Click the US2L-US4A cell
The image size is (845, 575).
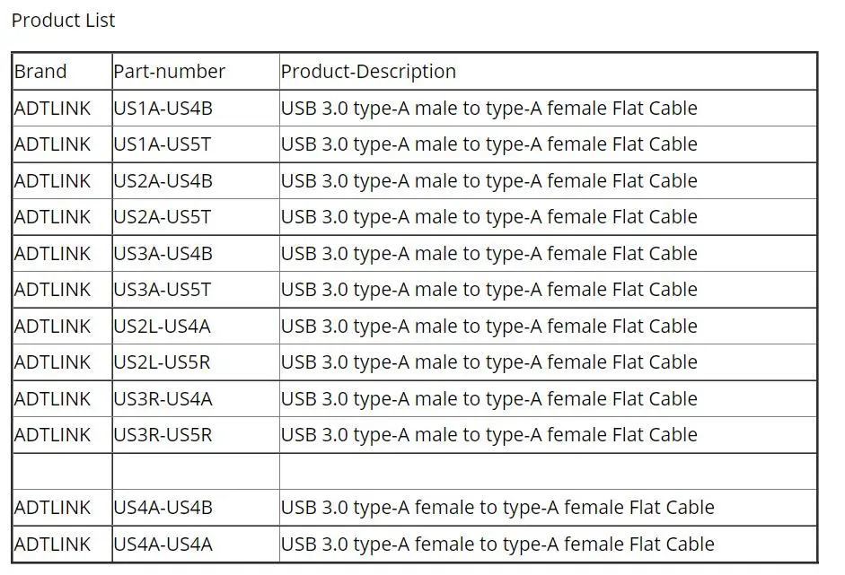coord(162,327)
